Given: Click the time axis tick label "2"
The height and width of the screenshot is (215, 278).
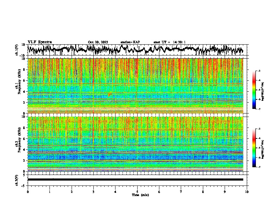Looking at the screenshot, I should 72,192.
